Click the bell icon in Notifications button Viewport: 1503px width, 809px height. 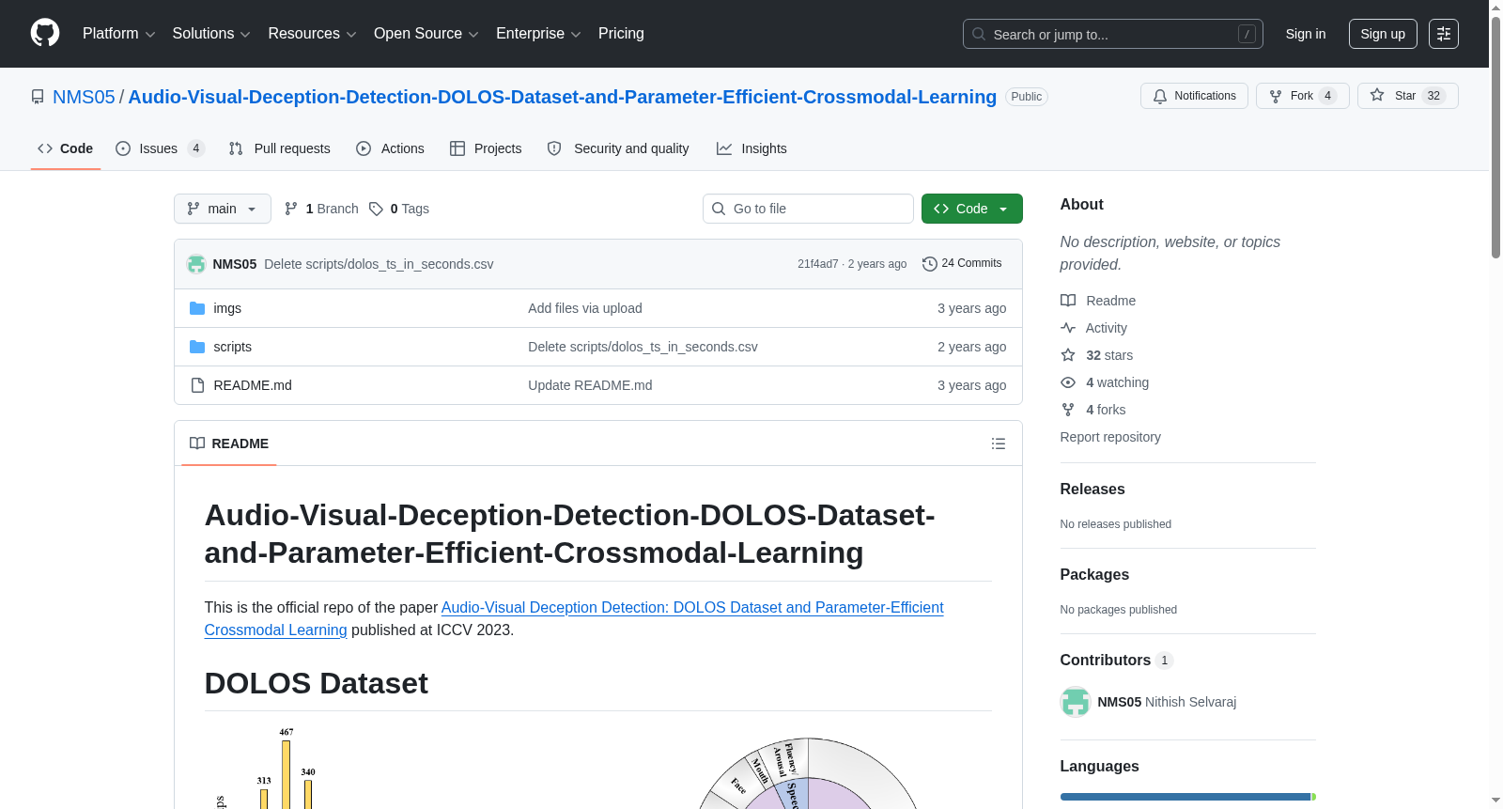click(1160, 96)
